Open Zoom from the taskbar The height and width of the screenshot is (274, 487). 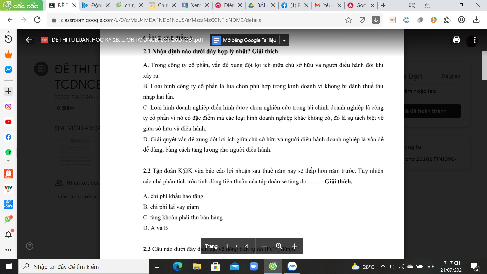pyautogui.click(x=254, y=266)
